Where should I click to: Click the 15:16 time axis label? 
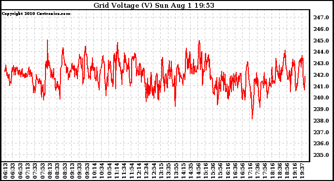point(206,171)
